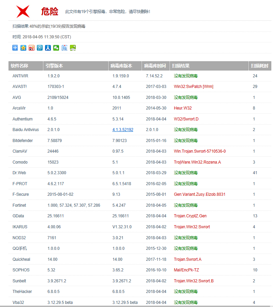
Task: Click Baidu Antivirus 没有发现病毒 result
Action: (186, 130)
